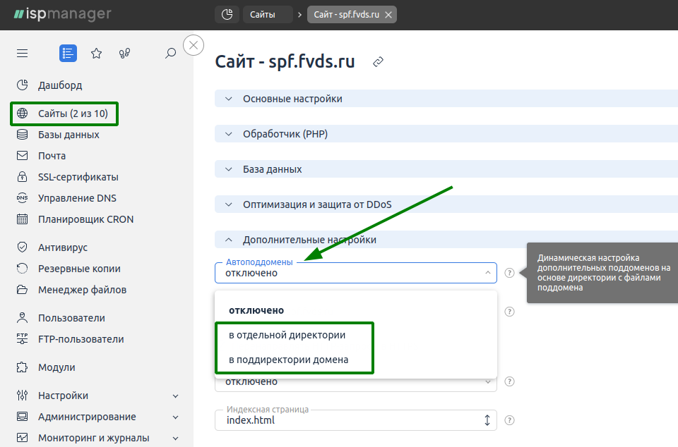Open the sidebar search magnifier icon

click(x=170, y=54)
